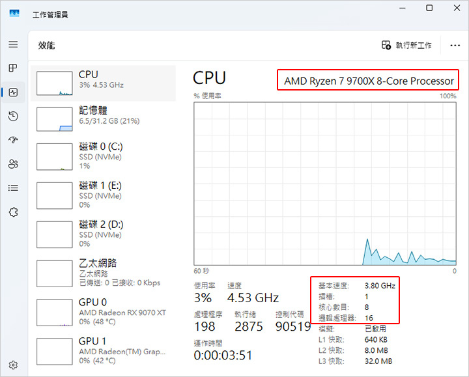
Task: Minimize the Task Manager window
Action: coord(403,8)
